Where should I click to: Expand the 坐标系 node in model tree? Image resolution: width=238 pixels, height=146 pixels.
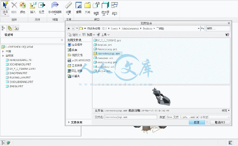pos(3,56)
